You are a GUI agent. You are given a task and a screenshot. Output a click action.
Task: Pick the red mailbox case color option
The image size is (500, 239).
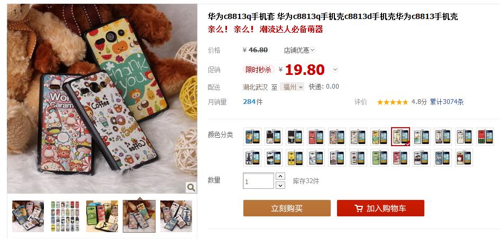coord(315,136)
